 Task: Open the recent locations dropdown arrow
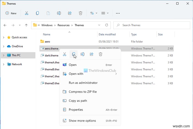[20, 25]
